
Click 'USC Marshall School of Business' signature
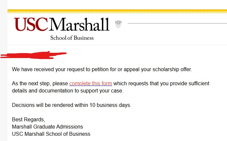51,134
